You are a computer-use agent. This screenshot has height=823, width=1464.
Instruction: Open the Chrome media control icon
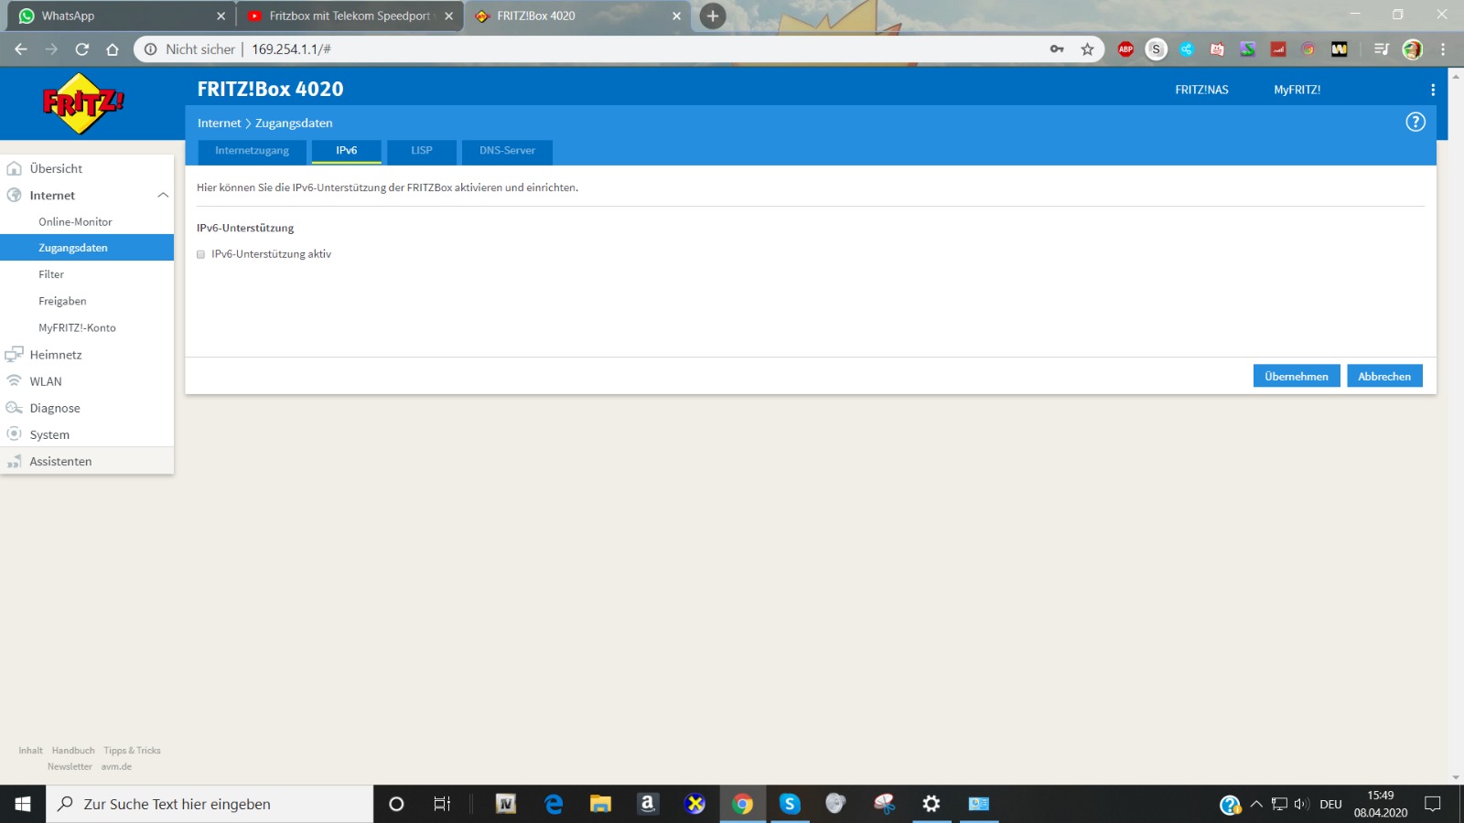tap(1382, 49)
